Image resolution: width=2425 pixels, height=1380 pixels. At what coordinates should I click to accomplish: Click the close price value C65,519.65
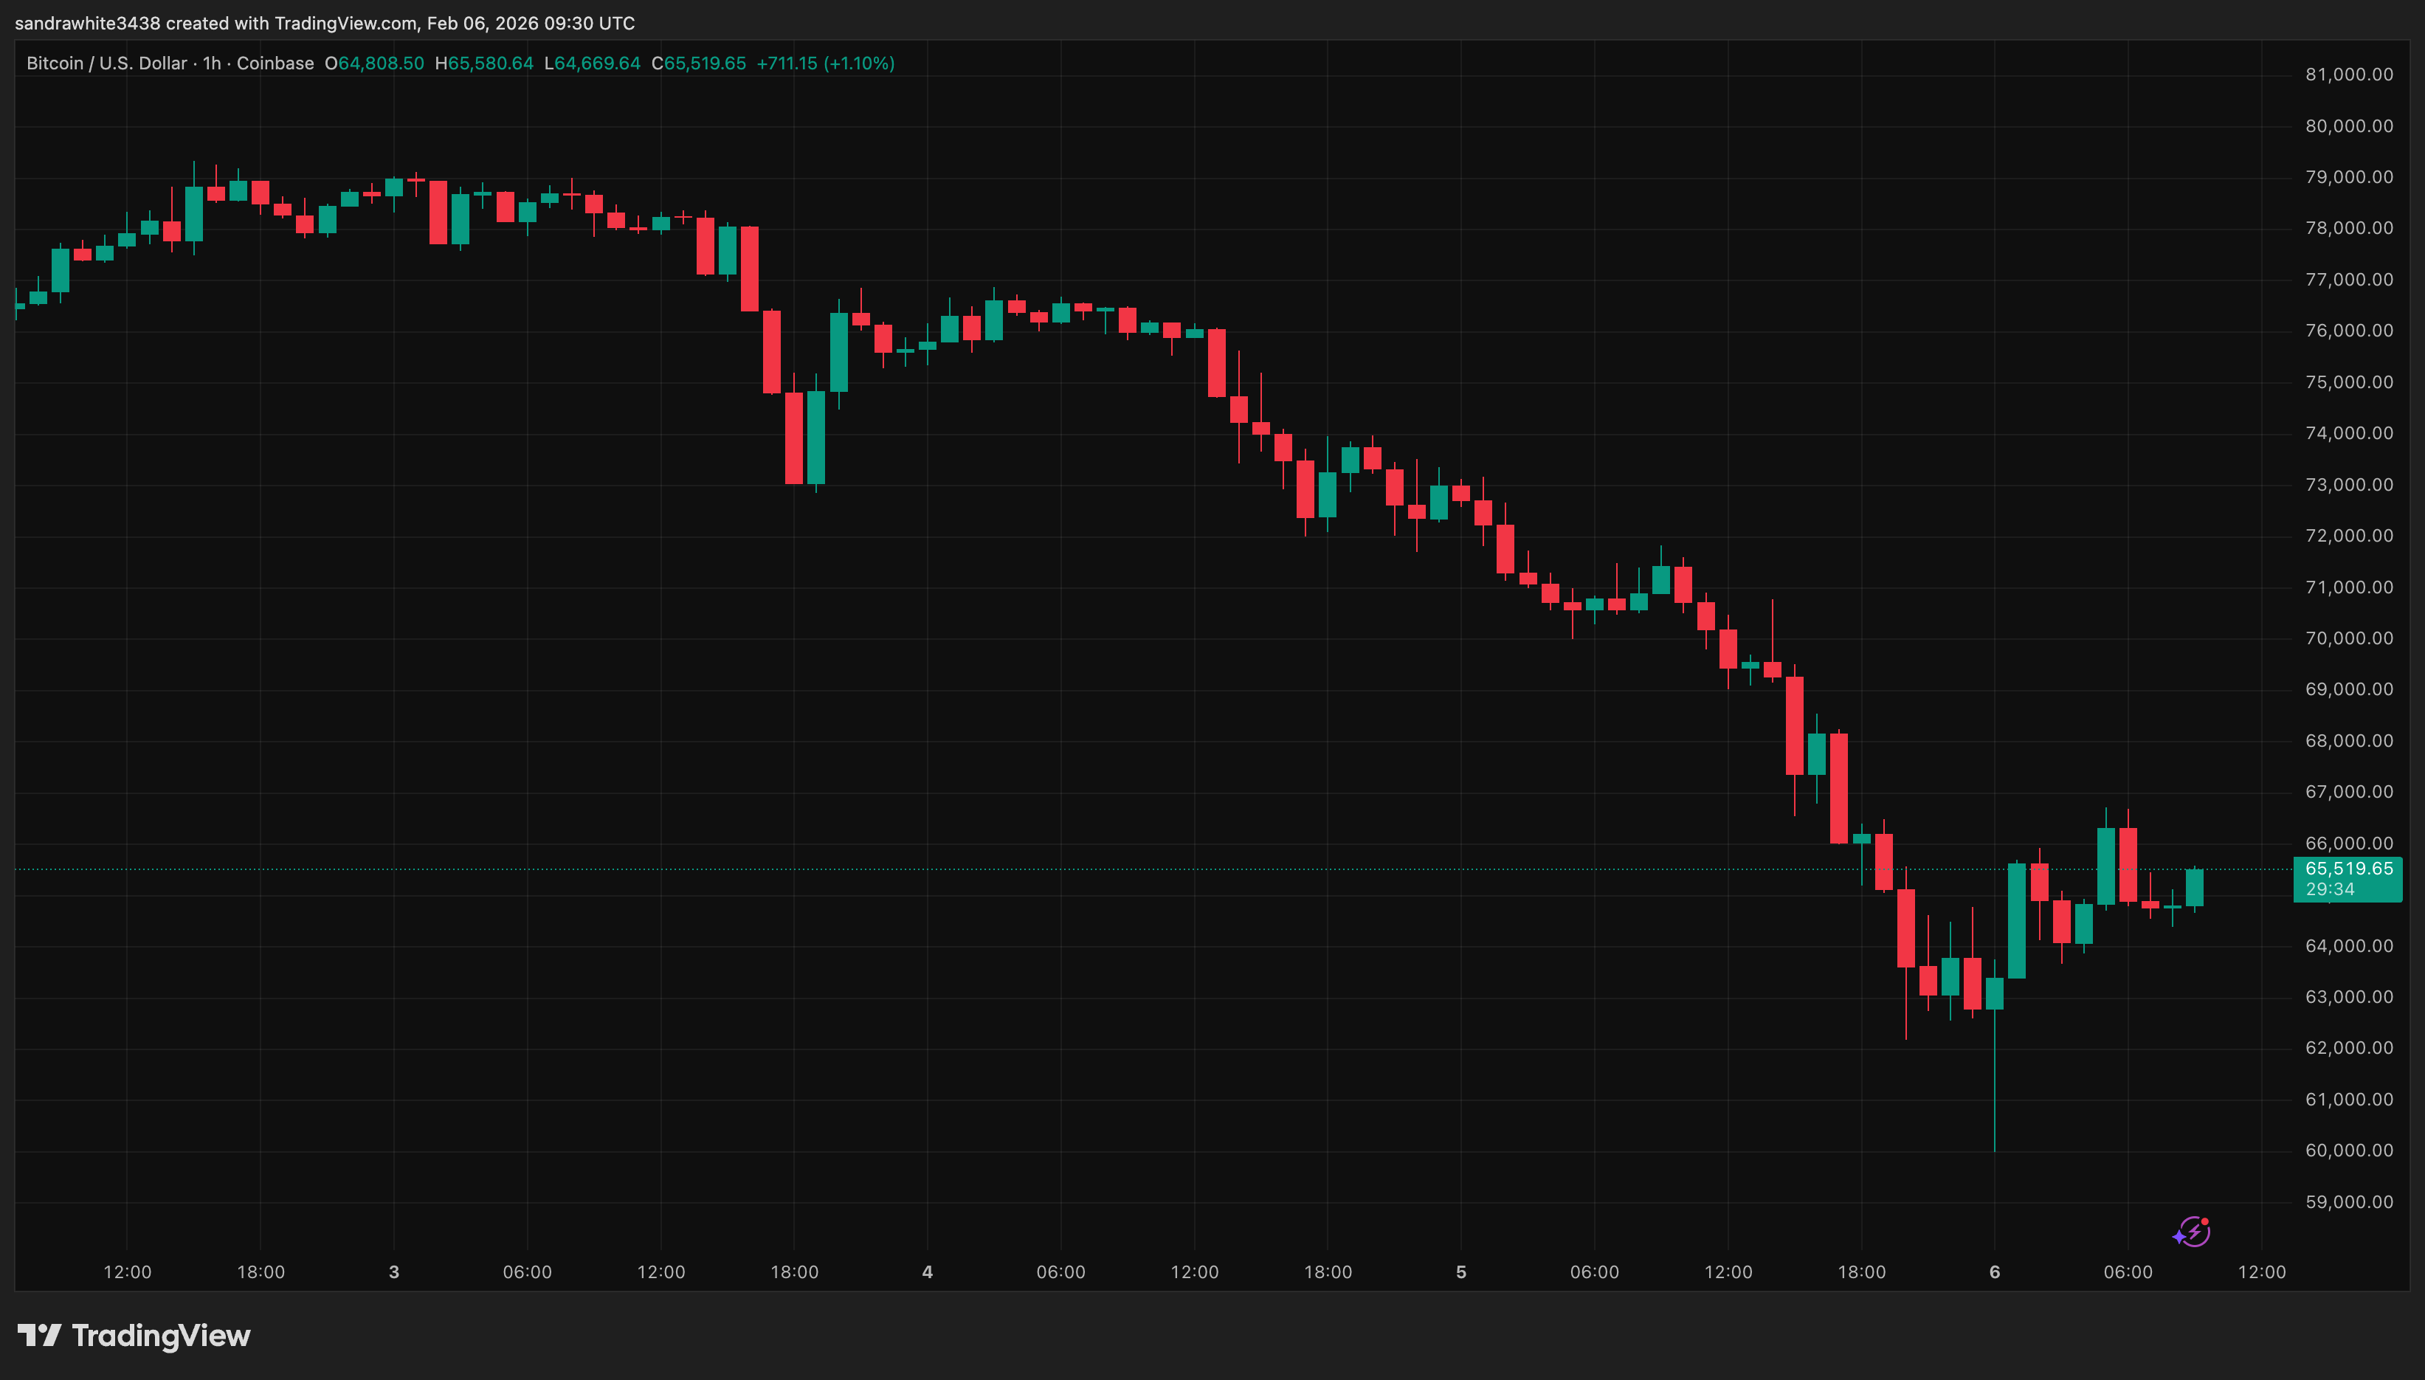click(701, 63)
